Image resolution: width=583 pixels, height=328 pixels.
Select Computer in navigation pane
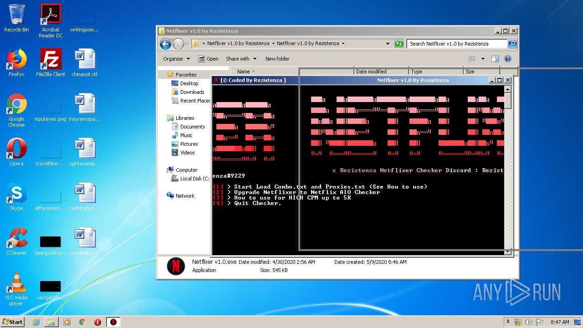[182, 170]
